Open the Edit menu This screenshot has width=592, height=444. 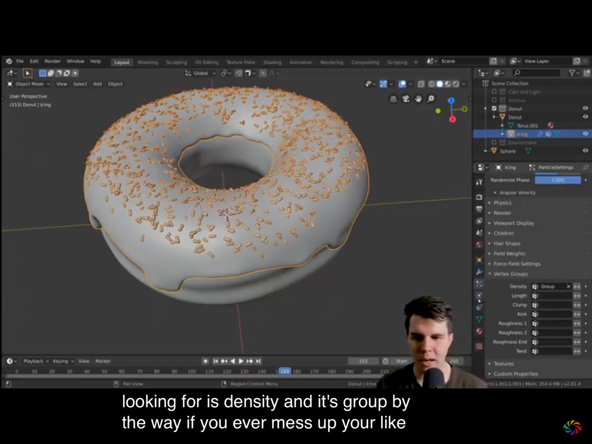34,61
